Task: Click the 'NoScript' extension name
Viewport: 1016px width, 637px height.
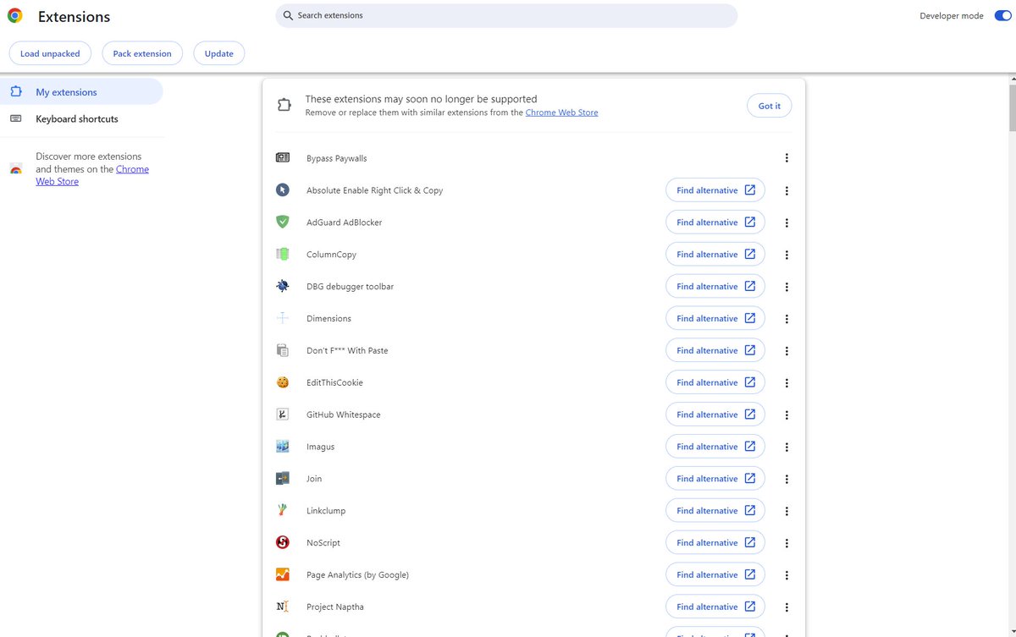Action: pyautogui.click(x=323, y=543)
